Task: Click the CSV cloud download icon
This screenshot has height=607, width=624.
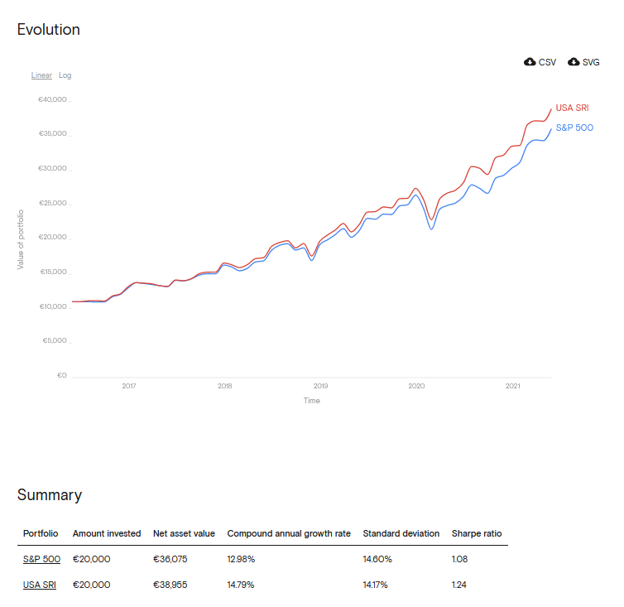Action: [x=530, y=62]
